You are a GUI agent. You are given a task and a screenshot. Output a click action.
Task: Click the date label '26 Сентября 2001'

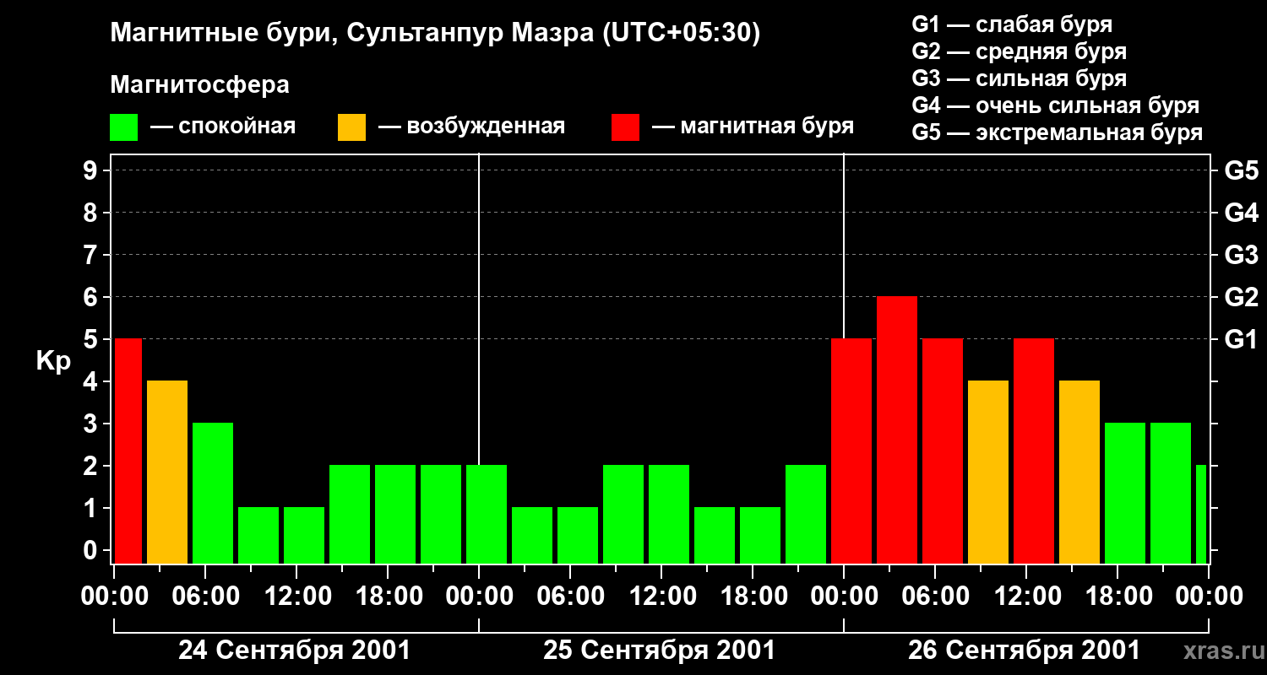1024,651
